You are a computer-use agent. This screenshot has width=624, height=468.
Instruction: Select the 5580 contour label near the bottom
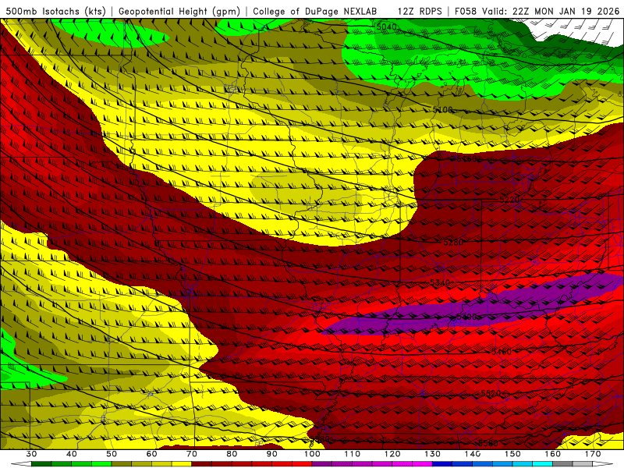coord(488,443)
